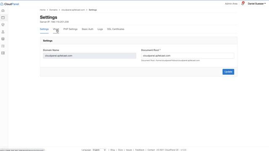The image size is (269, 151).
Task: Open the Contact footer link
Action: (x=151, y=150)
